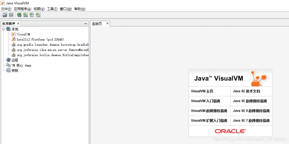Open the 帮助(H) menu
This screenshot has width=289, height=144.
click(x=80, y=9)
